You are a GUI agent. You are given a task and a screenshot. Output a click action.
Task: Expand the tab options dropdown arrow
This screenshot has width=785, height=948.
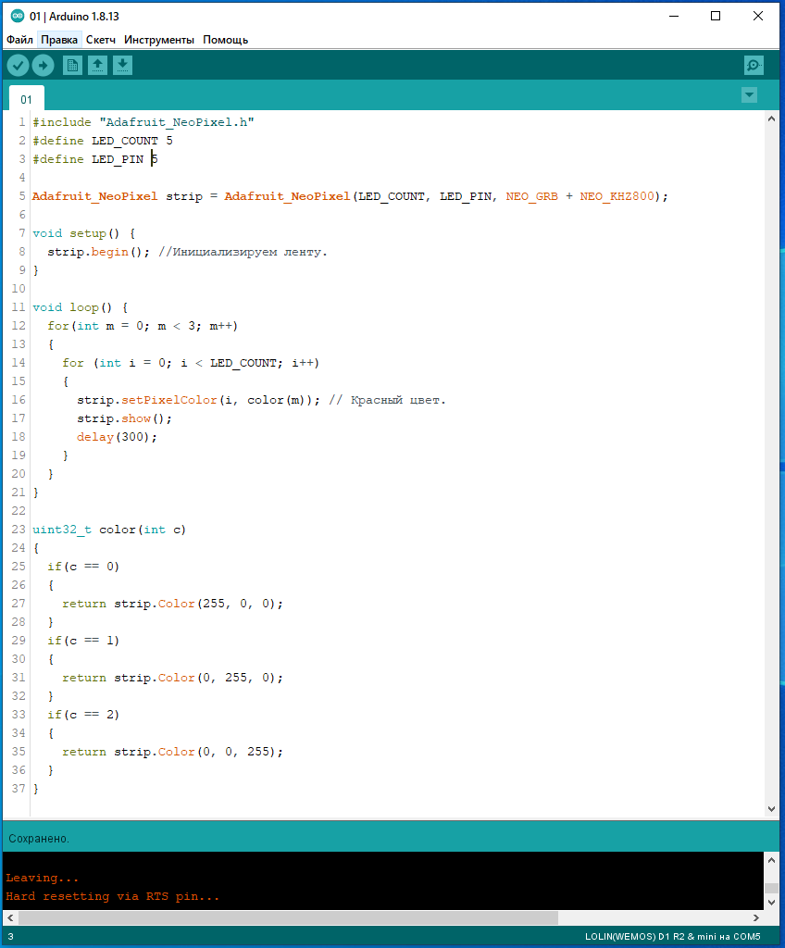pos(749,95)
